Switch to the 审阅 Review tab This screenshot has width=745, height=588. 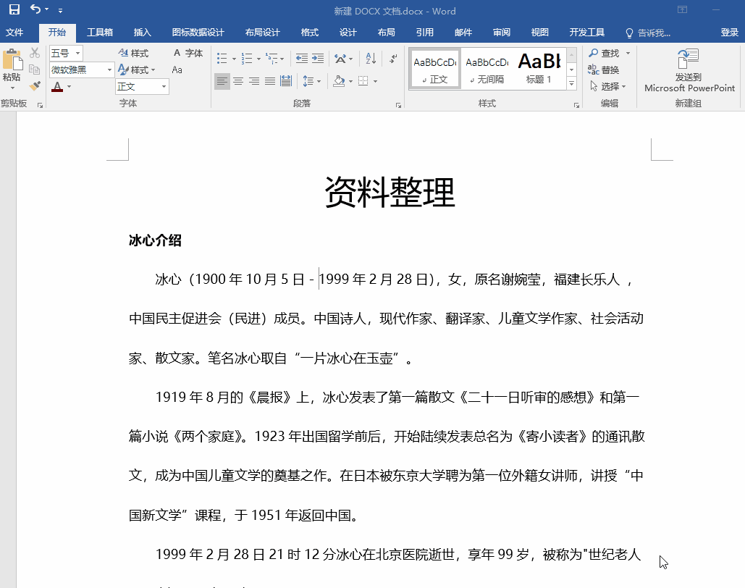(502, 33)
